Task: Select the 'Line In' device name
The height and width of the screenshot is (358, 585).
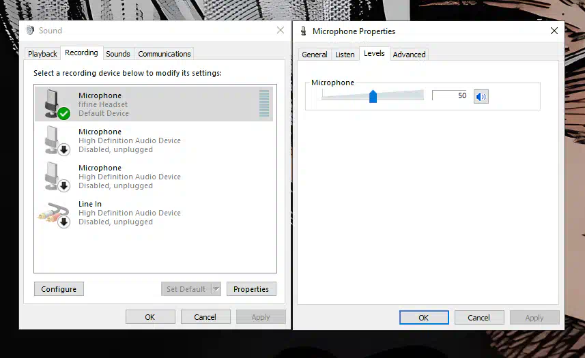Action: click(90, 204)
